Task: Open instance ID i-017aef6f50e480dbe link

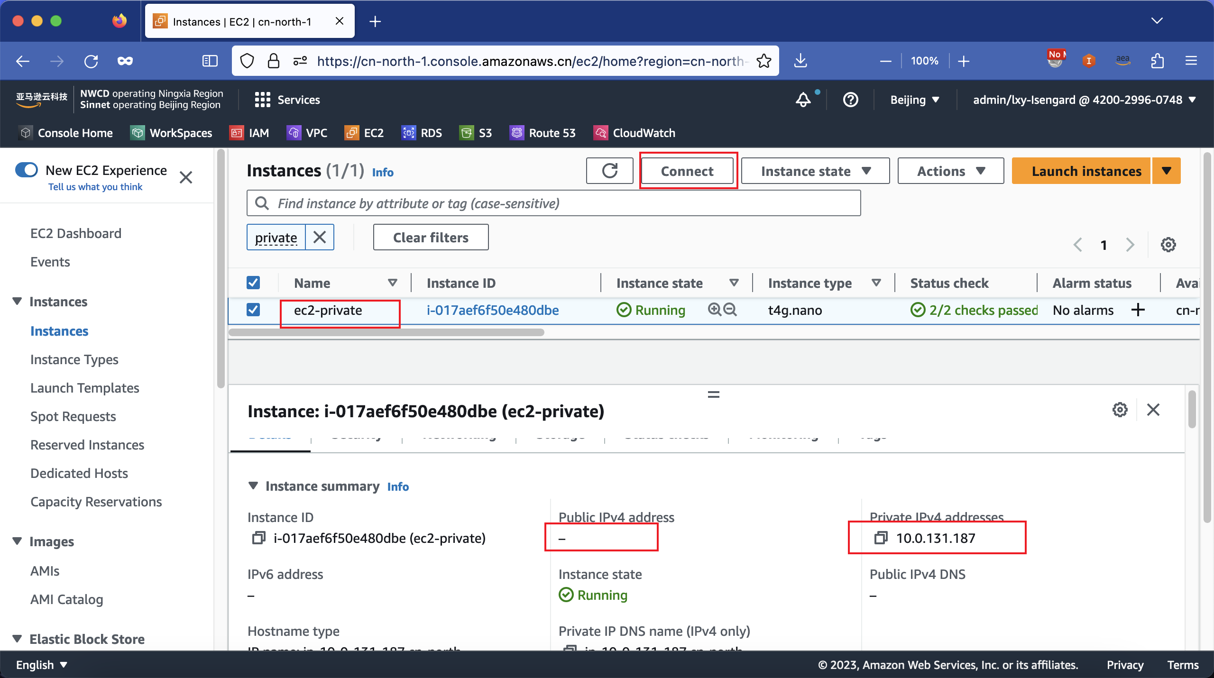Action: 493,310
